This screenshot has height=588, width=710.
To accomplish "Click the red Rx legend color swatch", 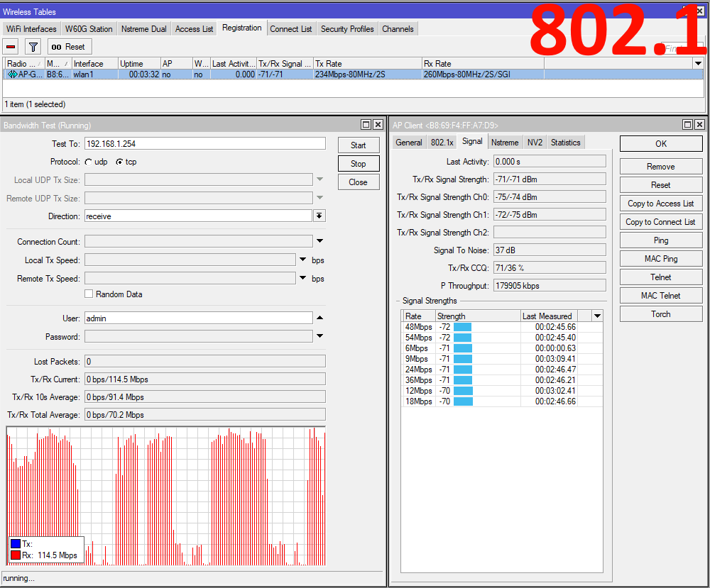I will [x=16, y=555].
